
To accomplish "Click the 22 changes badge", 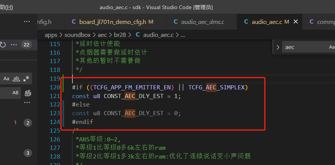I will (27, 45).
